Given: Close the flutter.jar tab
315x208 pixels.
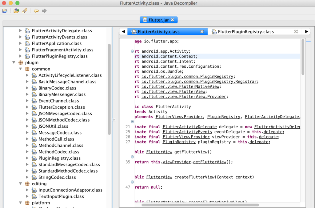Looking at the screenshot, I should tap(172, 20).
